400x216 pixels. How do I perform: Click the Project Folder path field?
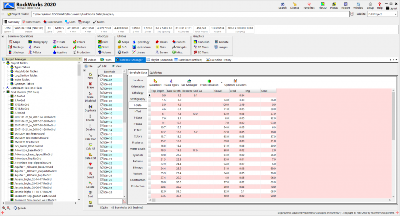point(190,14)
